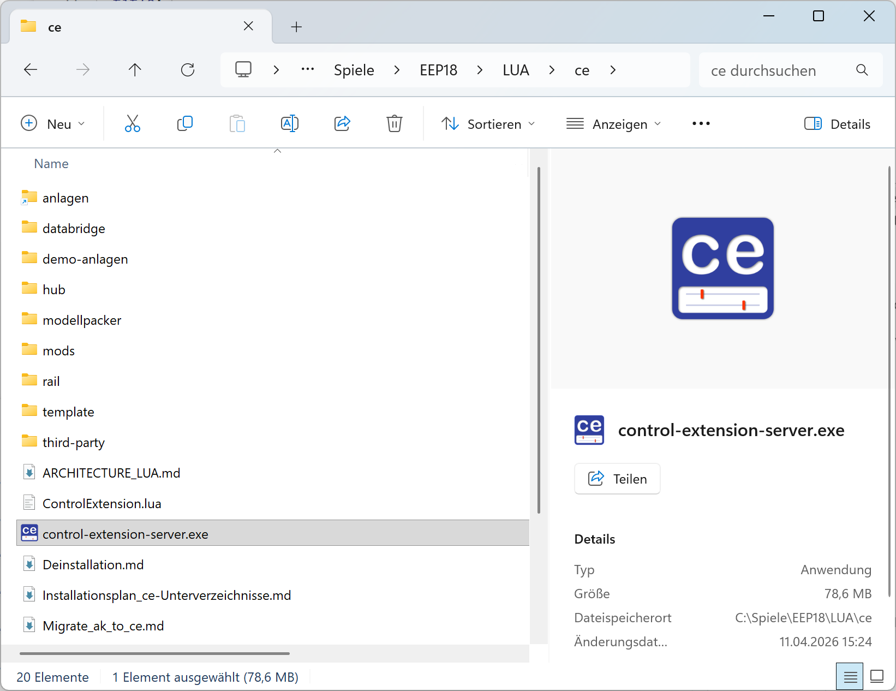The image size is (896, 691).
Task: Switch to large thumbnails view icon
Action: [877, 677]
